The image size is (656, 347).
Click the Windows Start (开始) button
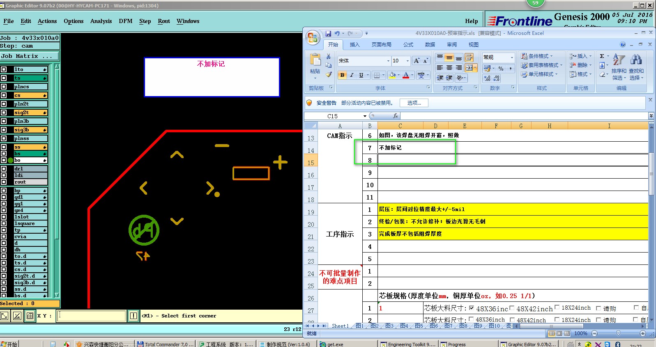click(x=9, y=344)
